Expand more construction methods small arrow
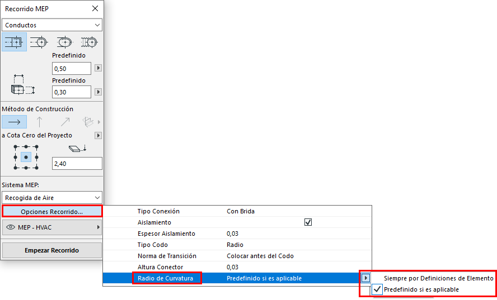The image size is (497, 300). [x=99, y=122]
